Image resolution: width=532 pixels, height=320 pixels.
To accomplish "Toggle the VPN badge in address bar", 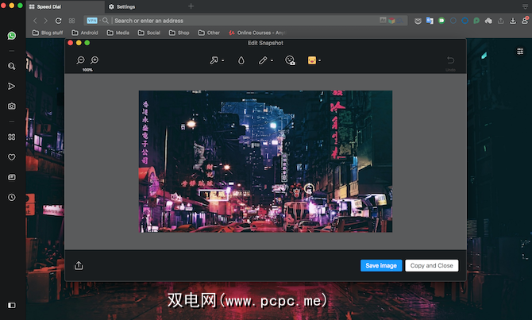I will (92, 20).
